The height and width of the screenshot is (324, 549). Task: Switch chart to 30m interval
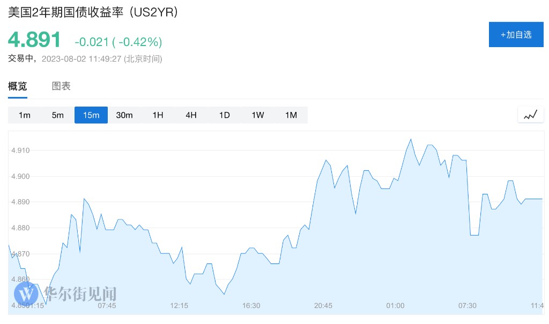click(124, 115)
